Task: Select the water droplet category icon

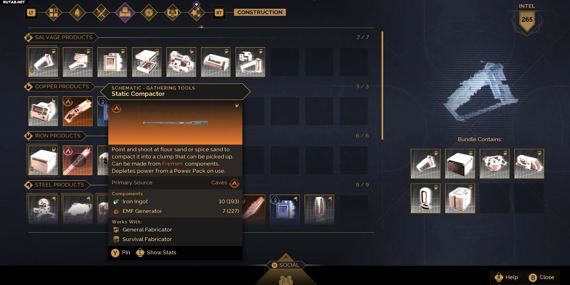Action: 77,12
